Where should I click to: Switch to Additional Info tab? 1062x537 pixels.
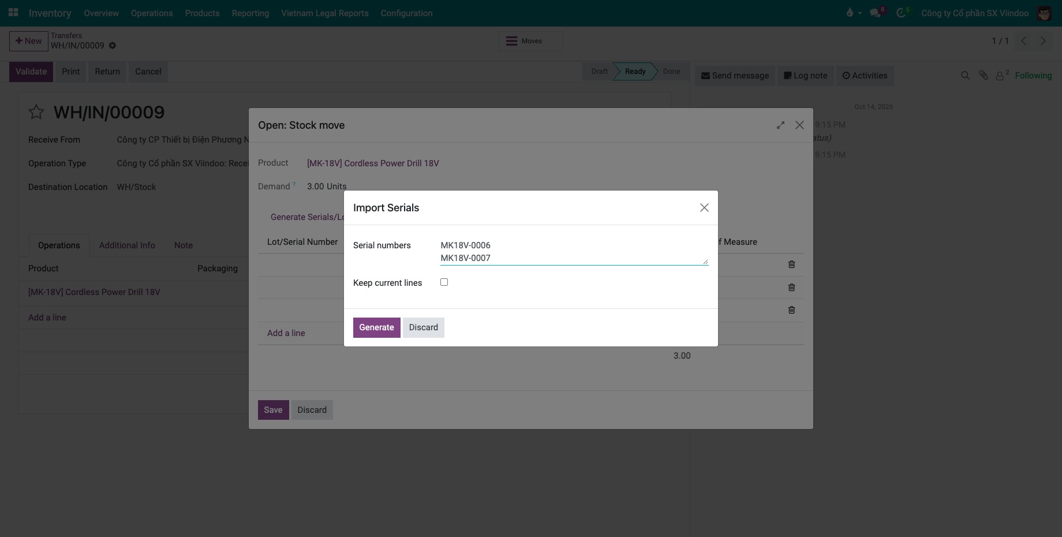(x=127, y=245)
